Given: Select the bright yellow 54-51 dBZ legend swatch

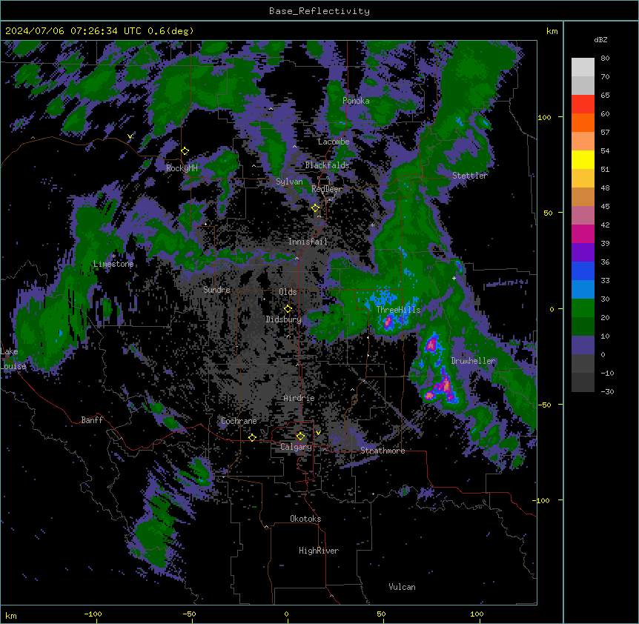Looking at the screenshot, I should [x=583, y=159].
